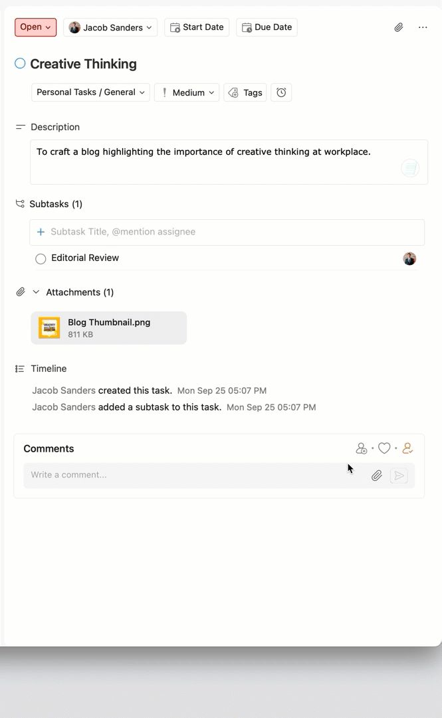Click the Tags button
442x718 pixels.
(x=245, y=92)
